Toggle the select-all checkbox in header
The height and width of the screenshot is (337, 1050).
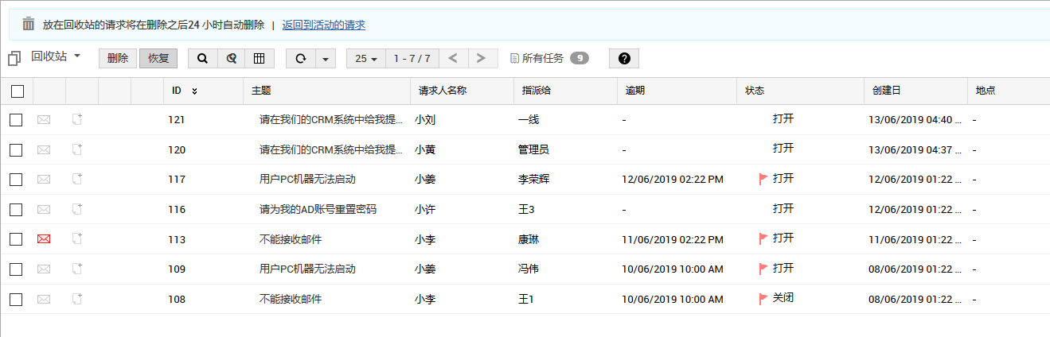coord(18,91)
